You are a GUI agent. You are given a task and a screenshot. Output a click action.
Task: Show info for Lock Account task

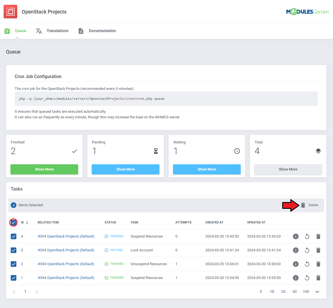click(x=296, y=250)
